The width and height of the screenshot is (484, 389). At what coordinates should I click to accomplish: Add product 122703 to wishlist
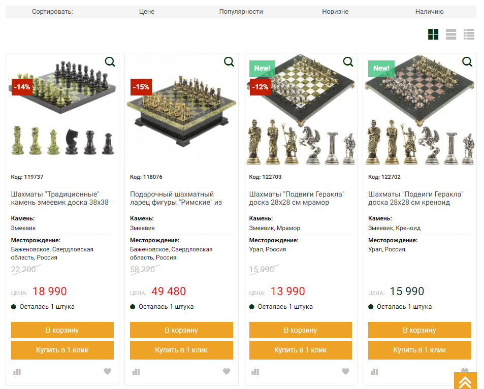click(x=345, y=372)
